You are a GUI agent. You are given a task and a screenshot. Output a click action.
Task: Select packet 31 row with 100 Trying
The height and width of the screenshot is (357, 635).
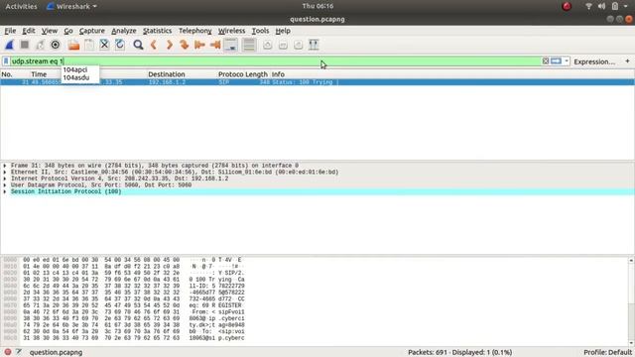pyautogui.click(x=317, y=82)
